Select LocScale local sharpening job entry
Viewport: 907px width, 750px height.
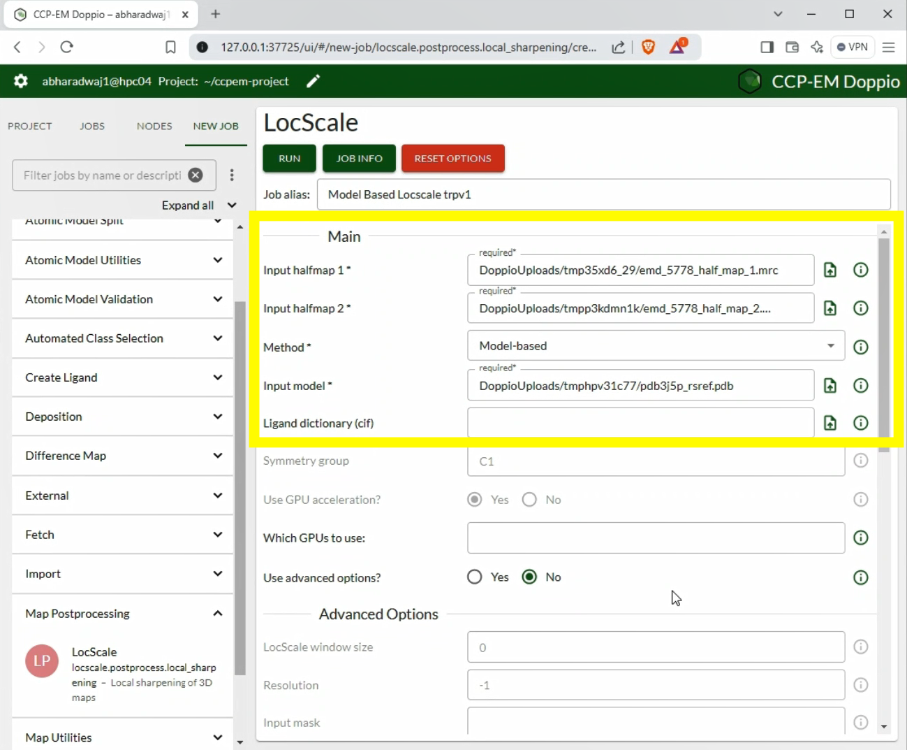(122, 675)
